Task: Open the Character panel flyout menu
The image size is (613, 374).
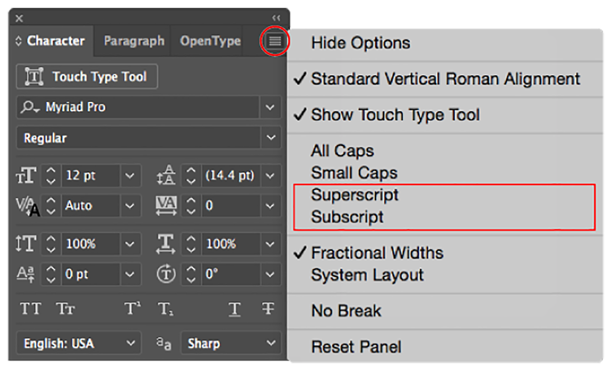Action: pos(274,41)
